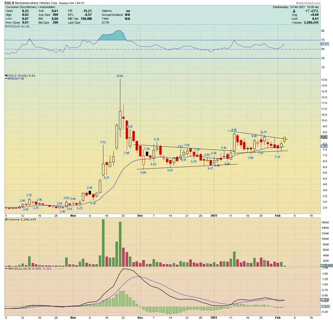
Task: Click the small icon beside RSI(14) label
Action: pyautogui.click(x=6, y=26)
